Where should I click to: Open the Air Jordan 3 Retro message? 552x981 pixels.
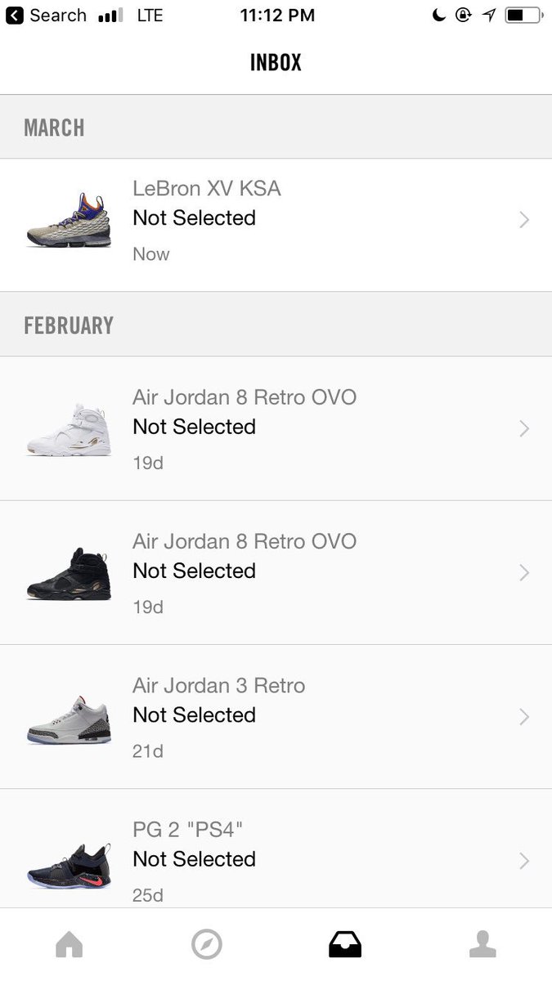pyautogui.click(x=276, y=717)
